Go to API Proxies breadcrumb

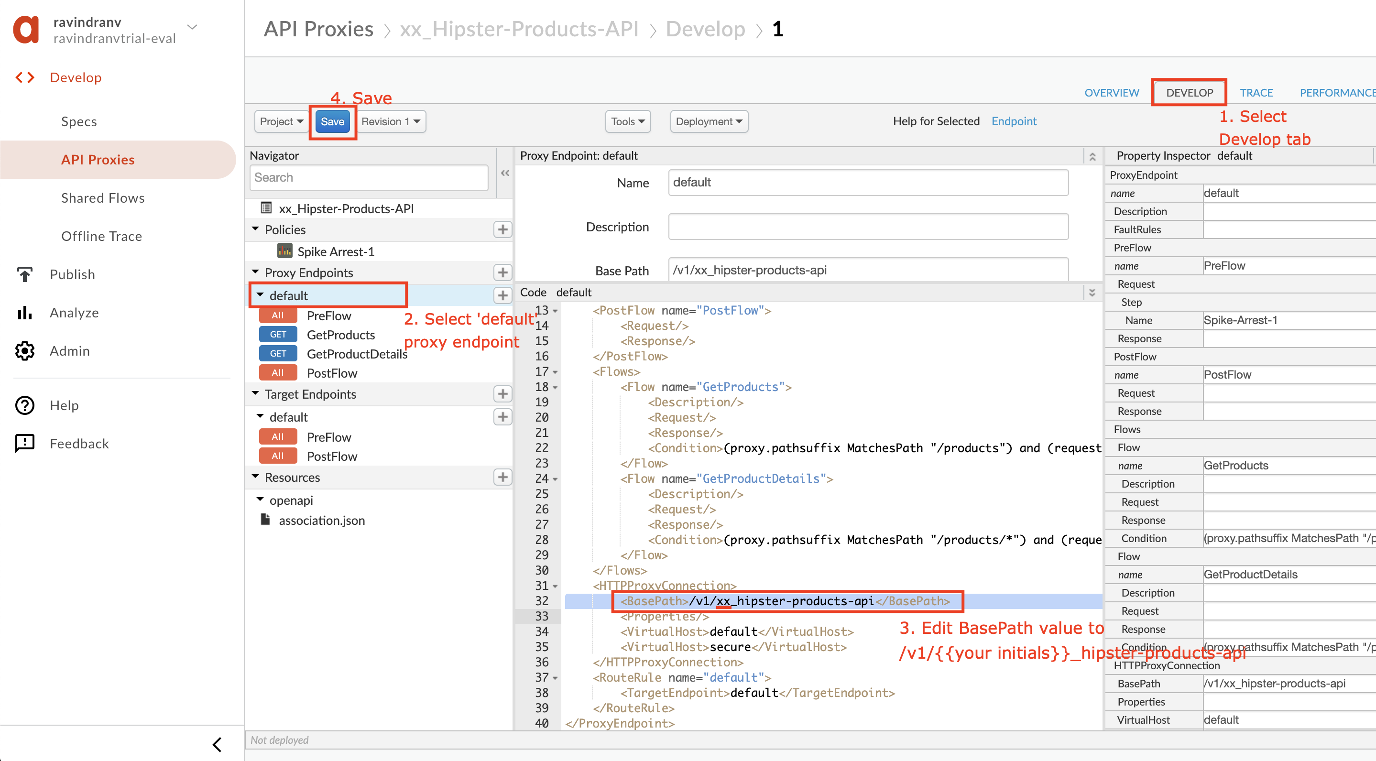click(x=318, y=29)
